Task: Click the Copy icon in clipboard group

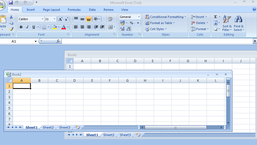Action: pyautogui.click(x=11, y=23)
